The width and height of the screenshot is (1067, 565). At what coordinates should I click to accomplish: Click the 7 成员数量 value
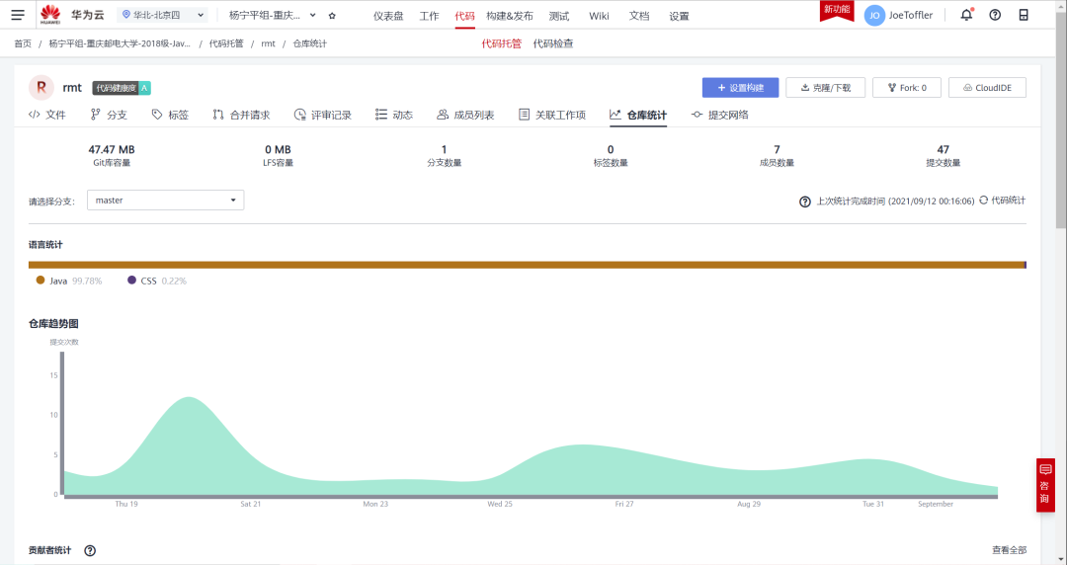777,149
